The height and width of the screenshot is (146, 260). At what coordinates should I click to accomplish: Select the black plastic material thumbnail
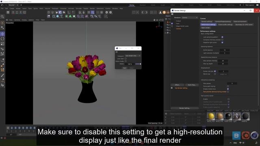point(228,116)
